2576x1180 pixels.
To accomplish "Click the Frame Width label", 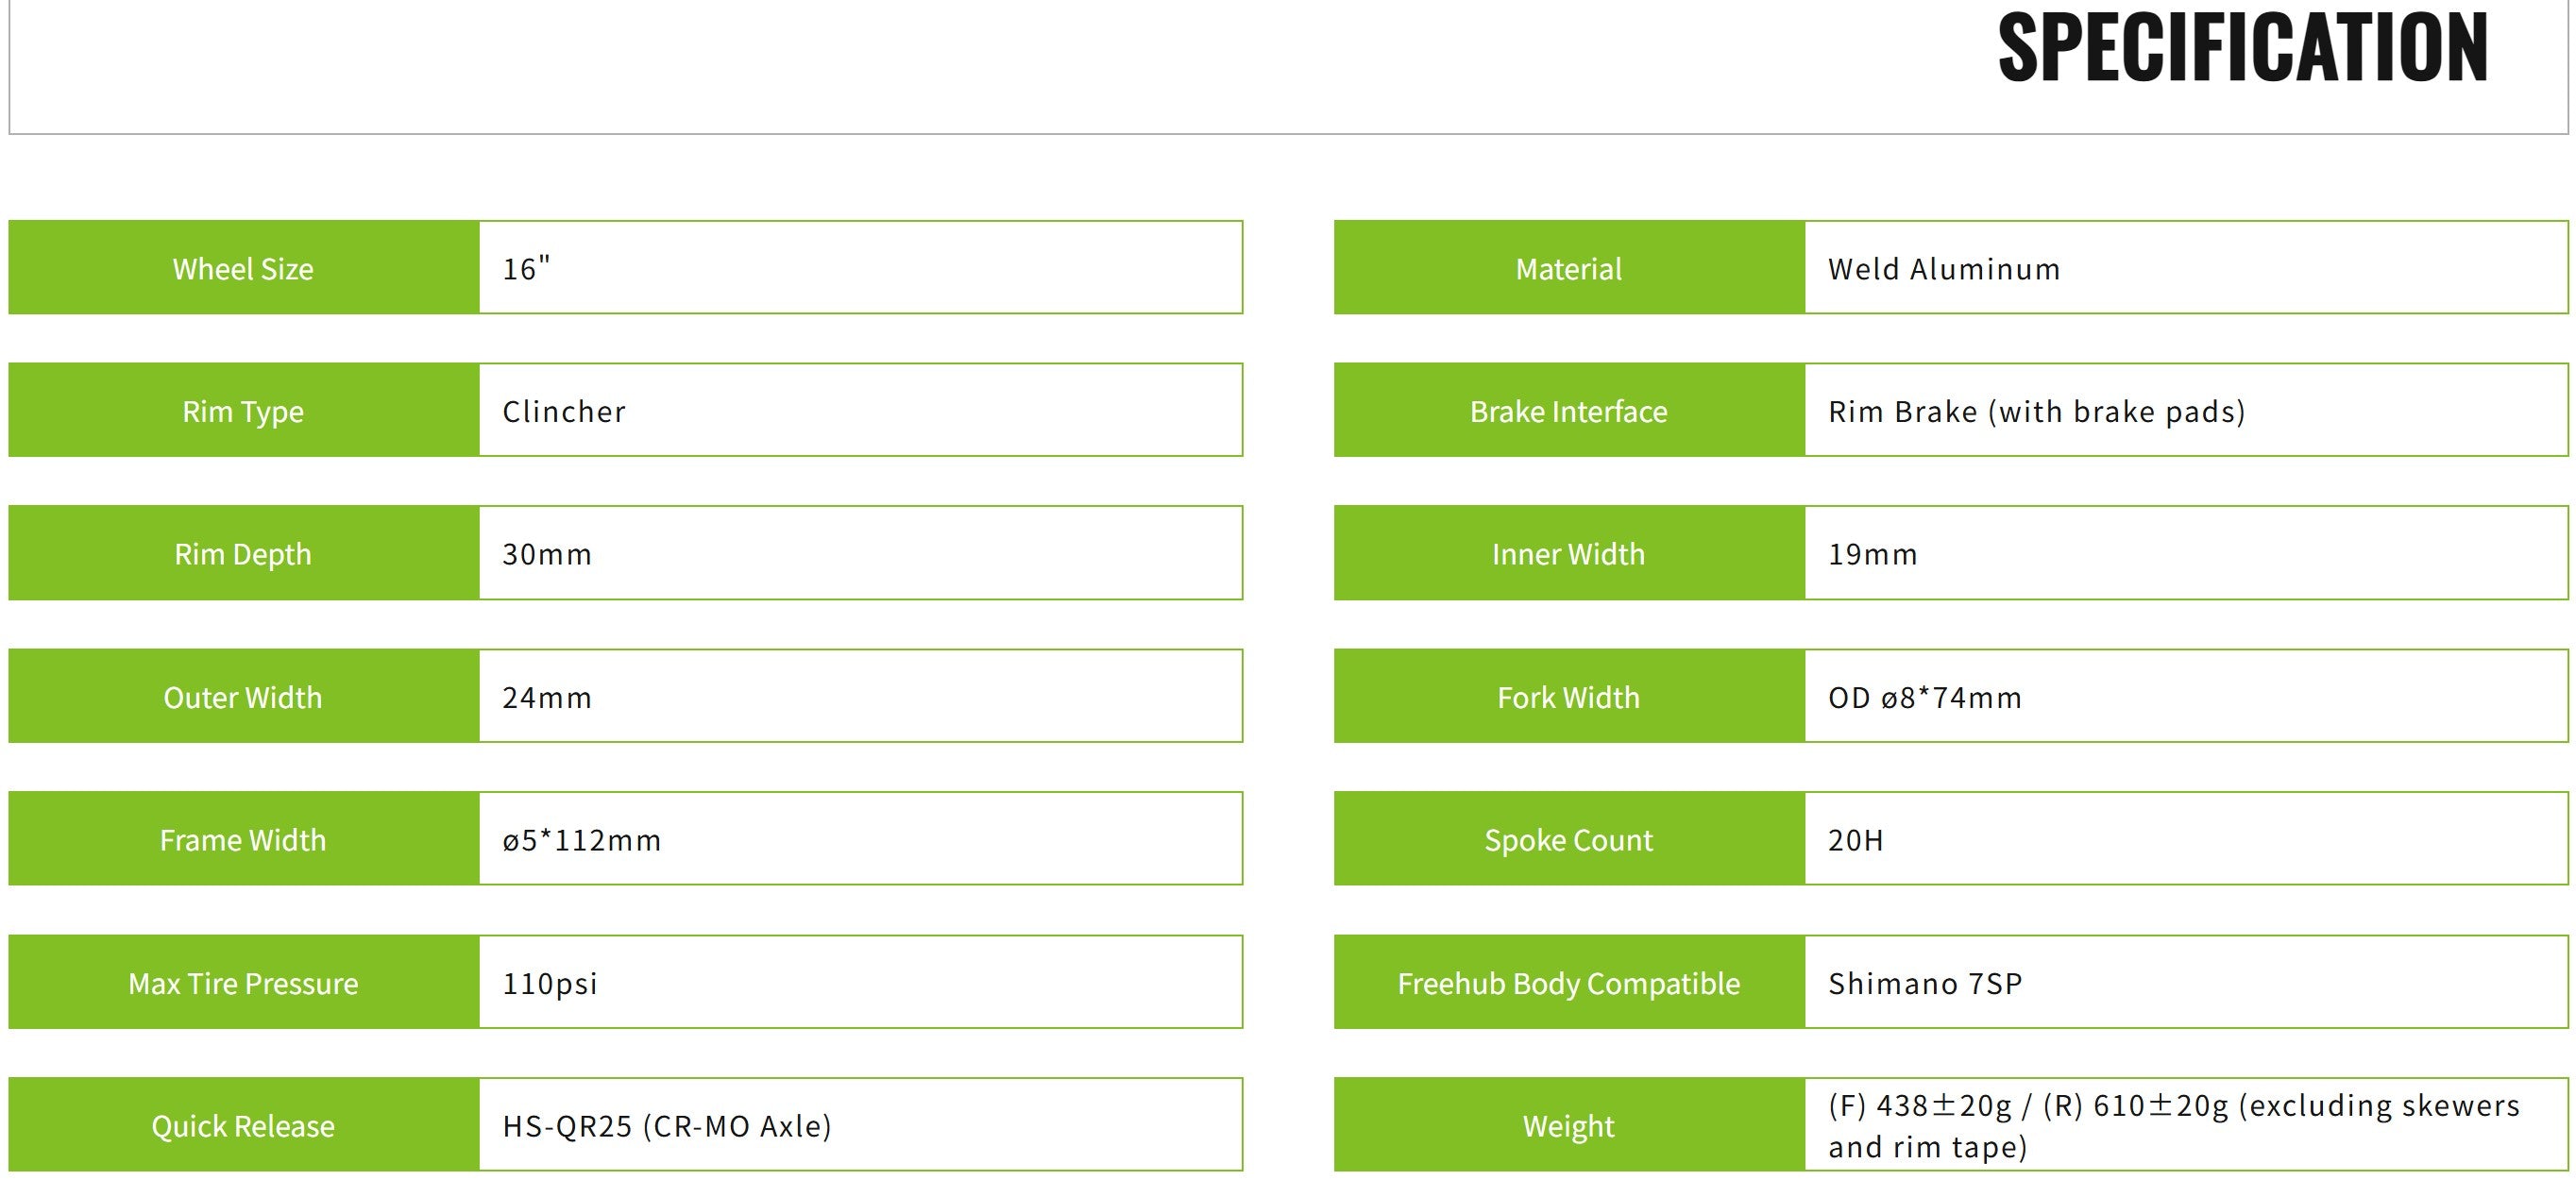I will coord(243,840).
